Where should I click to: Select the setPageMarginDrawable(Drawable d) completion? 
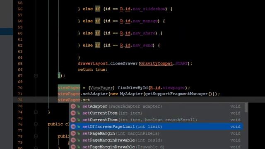tap(157, 147)
